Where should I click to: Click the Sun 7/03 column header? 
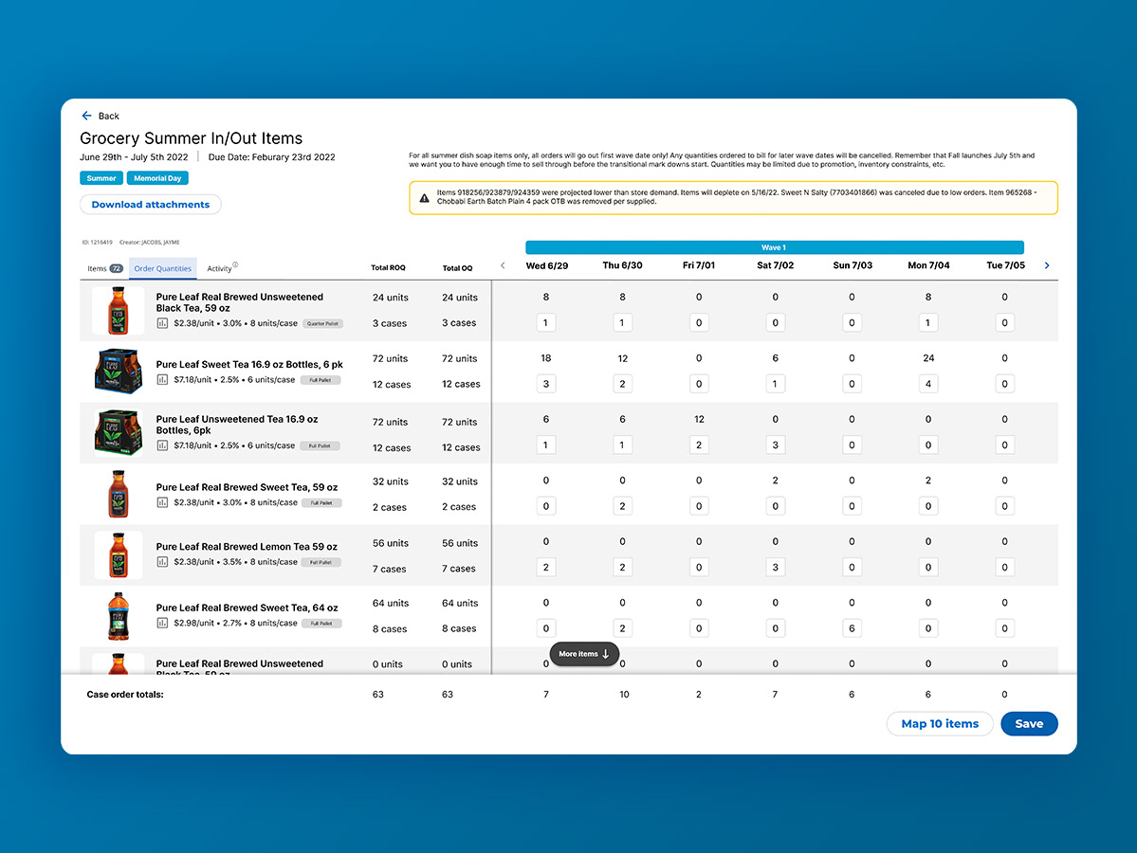pyautogui.click(x=853, y=265)
